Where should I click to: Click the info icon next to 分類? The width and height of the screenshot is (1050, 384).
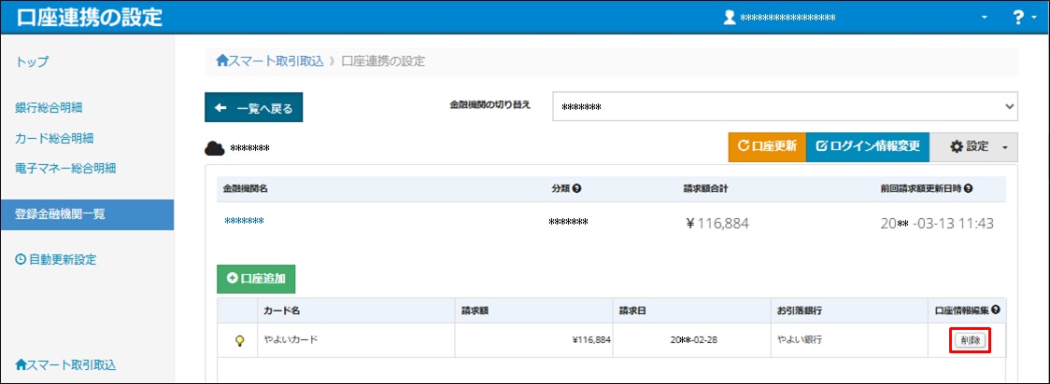coord(577,189)
